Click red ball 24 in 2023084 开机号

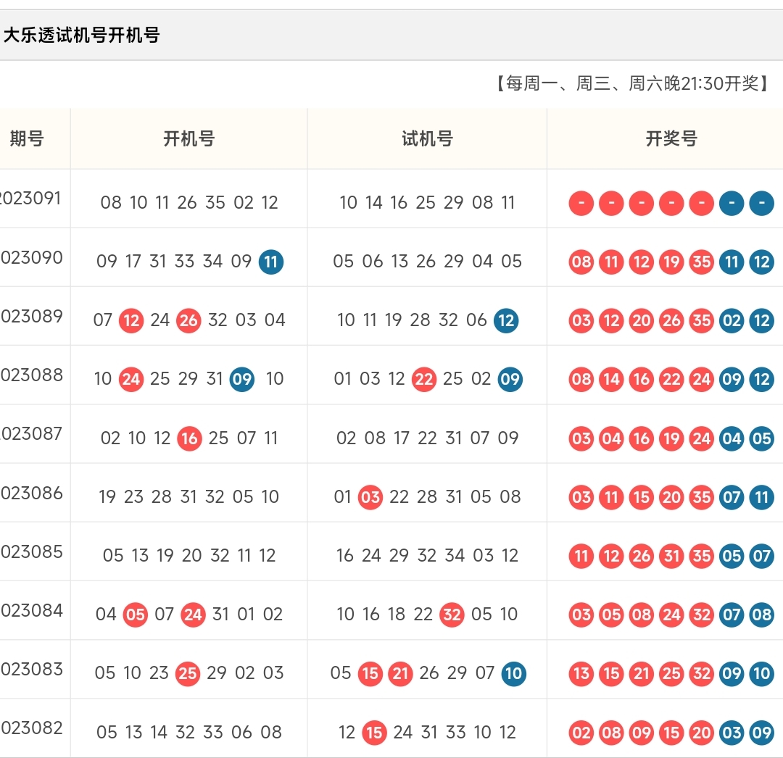193,615
